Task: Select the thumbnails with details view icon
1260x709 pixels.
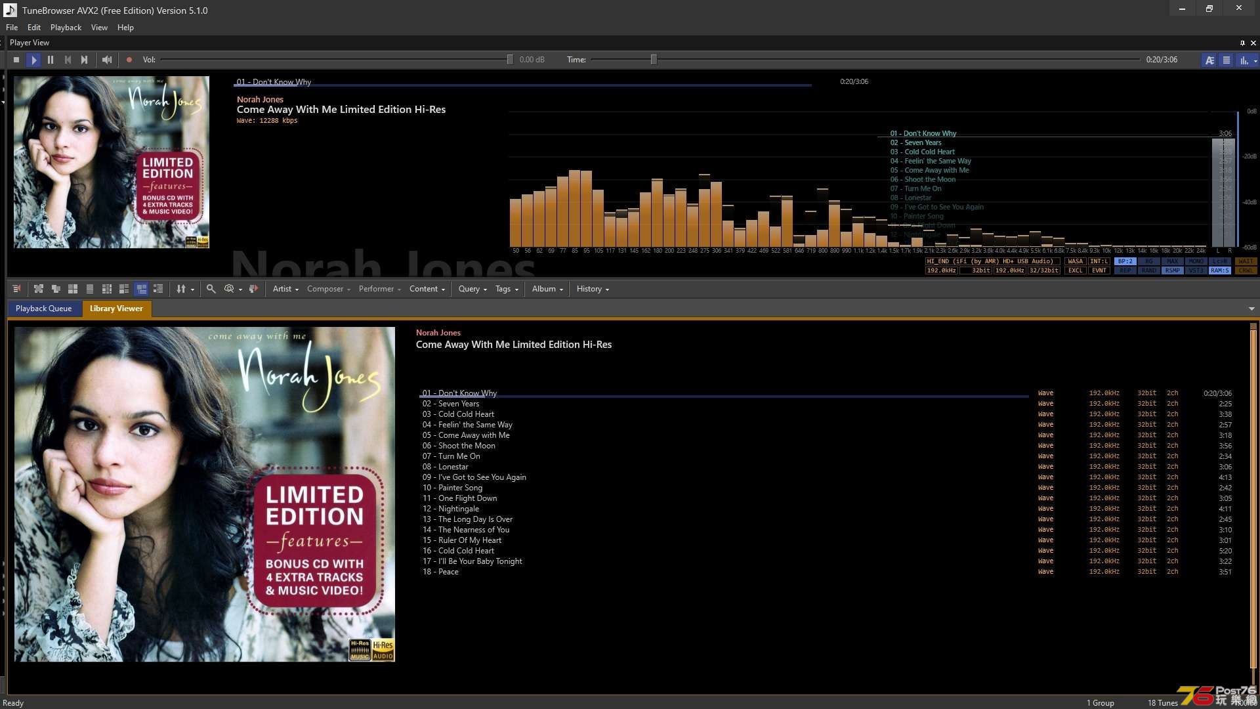Action: click(124, 289)
